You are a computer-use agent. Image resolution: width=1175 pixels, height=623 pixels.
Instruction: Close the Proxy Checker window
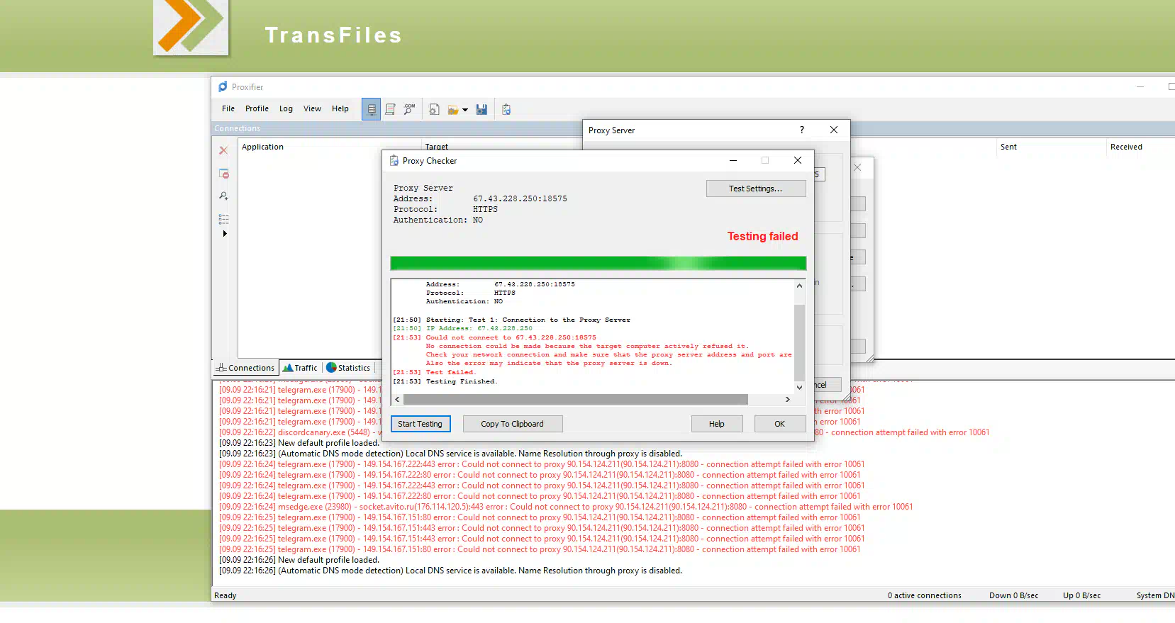click(x=798, y=160)
